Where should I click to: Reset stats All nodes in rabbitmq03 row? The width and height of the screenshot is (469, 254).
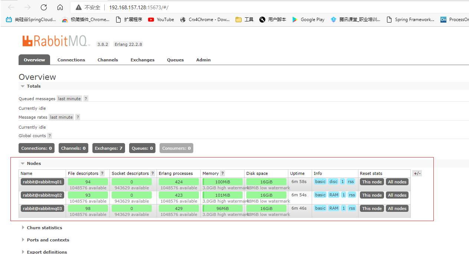397,209
